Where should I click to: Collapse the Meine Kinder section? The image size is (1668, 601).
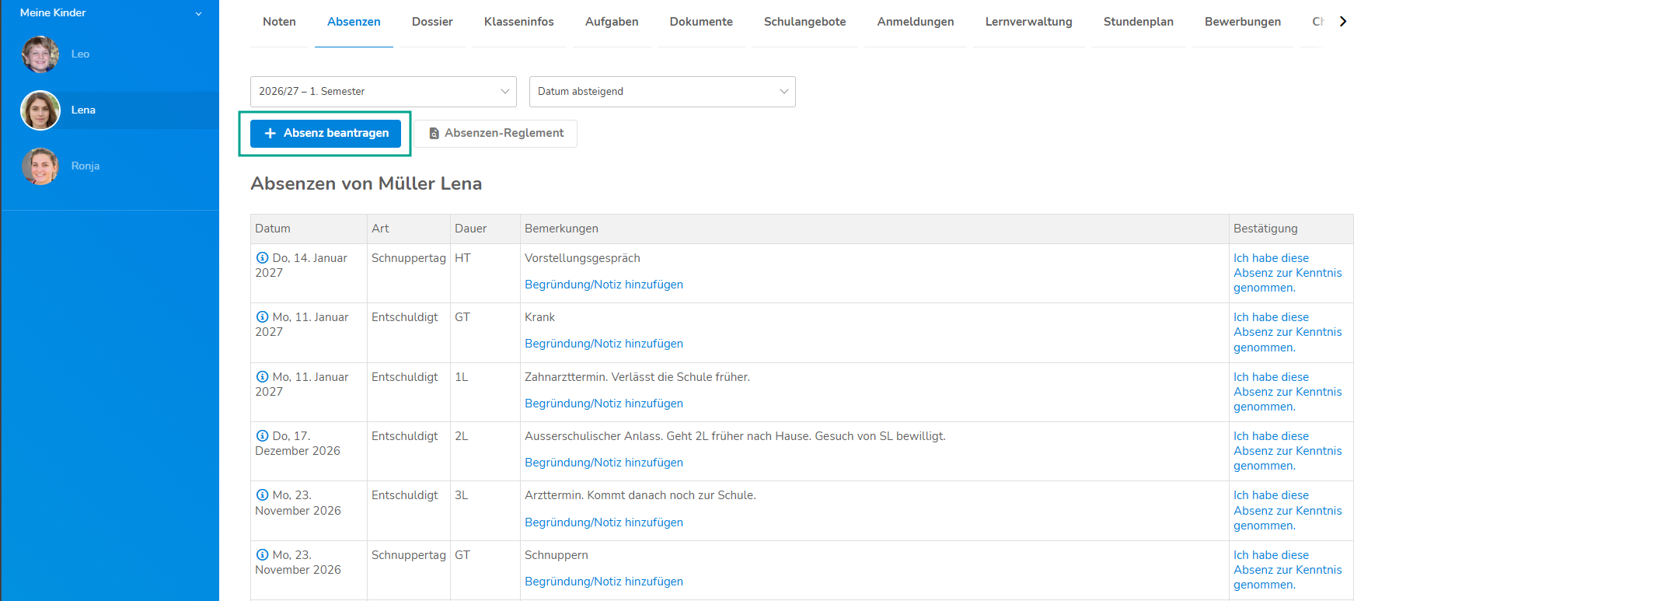pyautogui.click(x=198, y=13)
